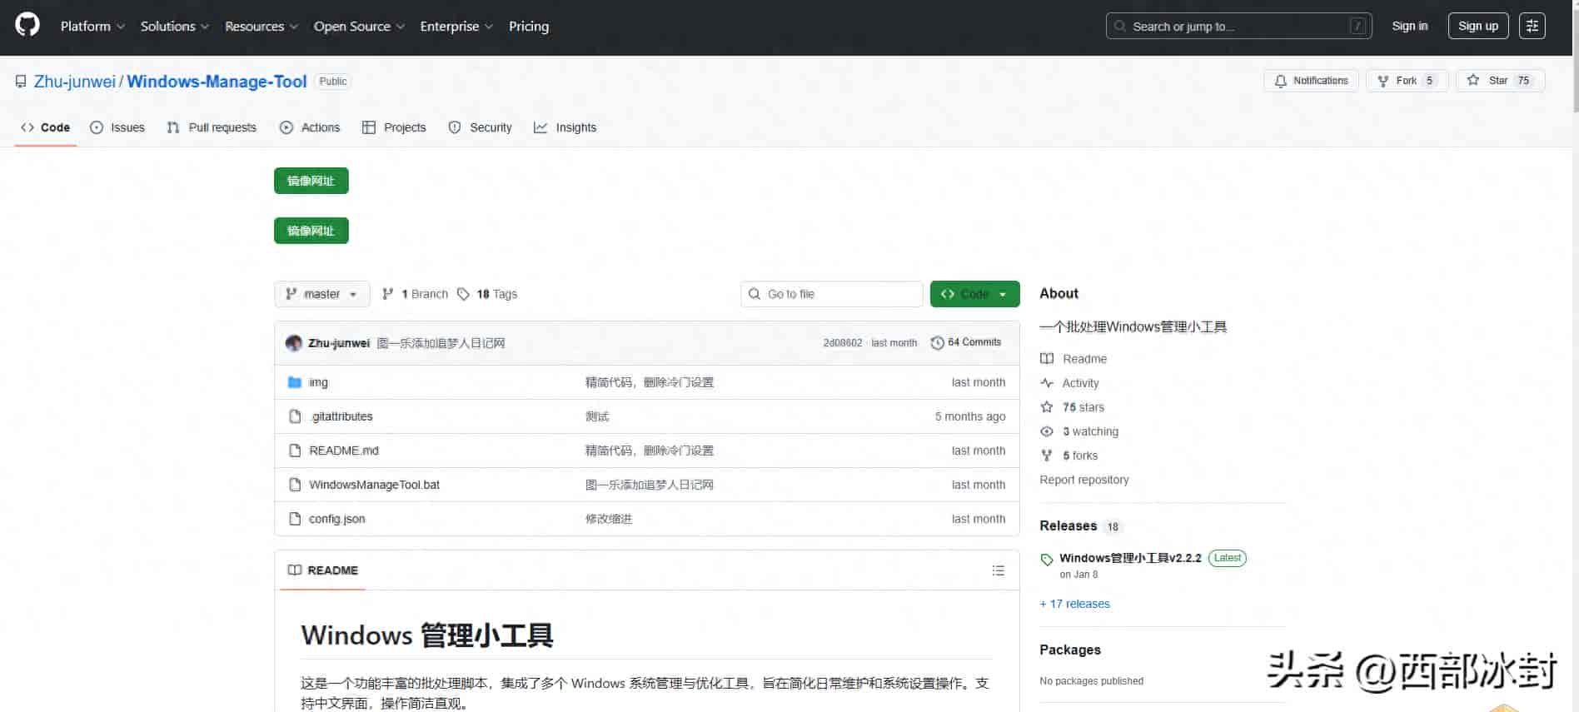Click the folder icon beside img
This screenshot has width=1579, height=712.
click(x=294, y=382)
